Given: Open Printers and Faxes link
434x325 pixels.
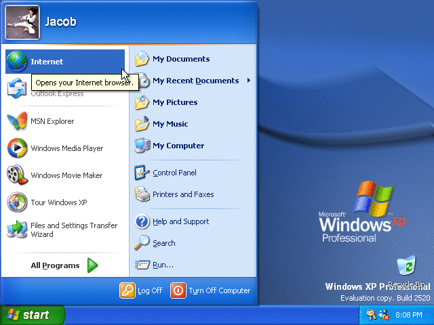Looking at the screenshot, I should tap(183, 194).
